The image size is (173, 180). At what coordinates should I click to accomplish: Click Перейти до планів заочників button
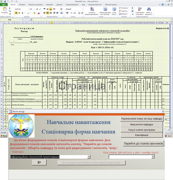143,143
